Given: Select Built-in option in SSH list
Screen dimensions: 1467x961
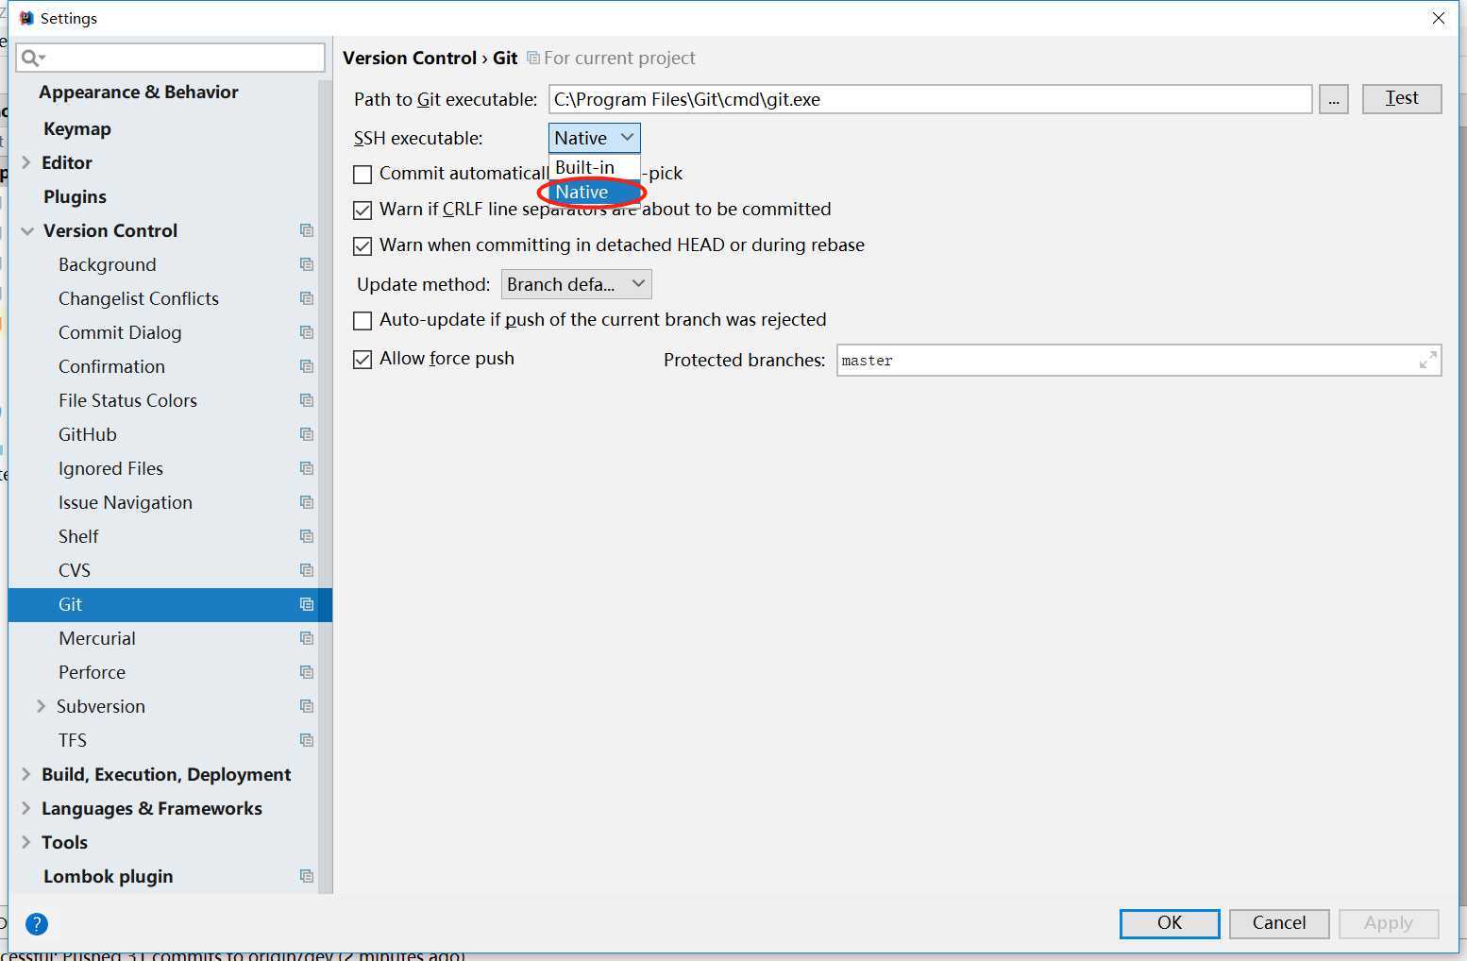Looking at the screenshot, I should pyautogui.click(x=595, y=167).
